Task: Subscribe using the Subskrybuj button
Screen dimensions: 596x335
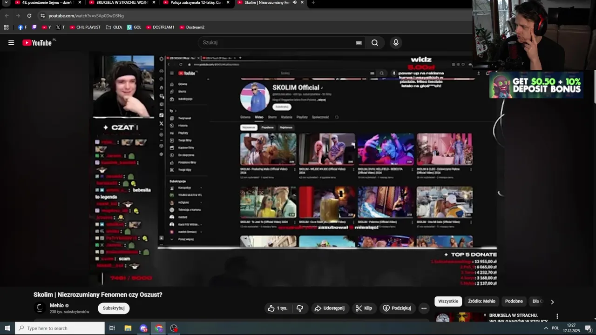Action: [x=114, y=308]
